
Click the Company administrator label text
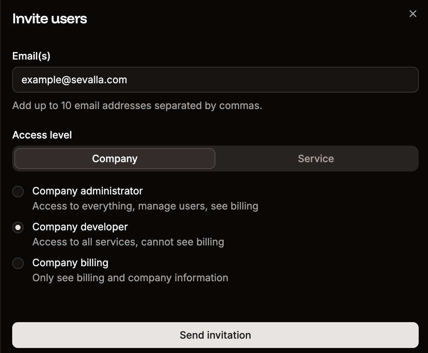[87, 191]
